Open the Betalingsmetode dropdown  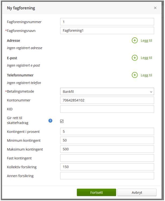[107, 92]
